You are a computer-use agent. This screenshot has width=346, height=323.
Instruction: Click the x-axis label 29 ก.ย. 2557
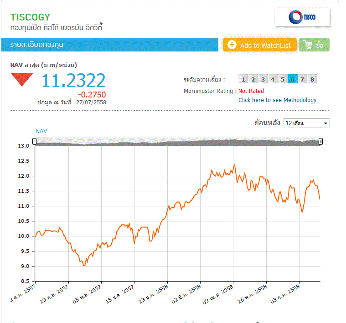click(x=54, y=294)
